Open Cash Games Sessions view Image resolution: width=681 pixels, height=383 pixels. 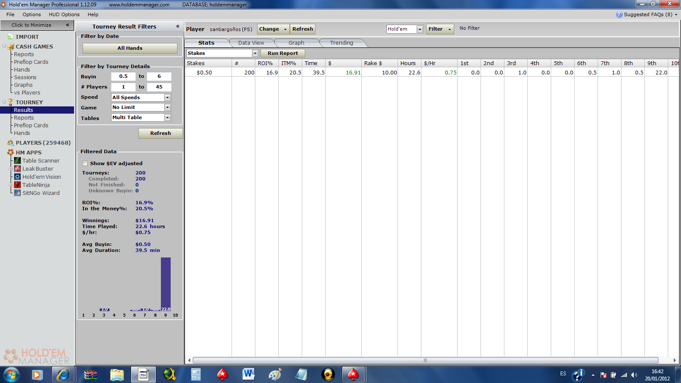pyautogui.click(x=25, y=77)
